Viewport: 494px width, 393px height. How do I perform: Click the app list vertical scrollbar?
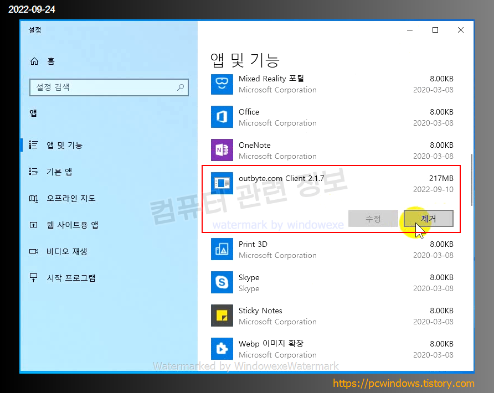point(472,180)
